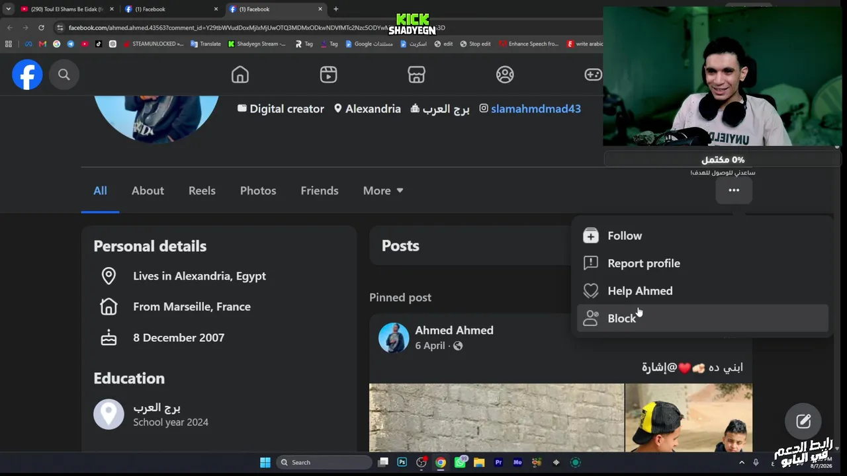The height and width of the screenshot is (476, 847).
Task: Open Ahmed Ahmed's name on the pinned post
Action: tap(454, 330)
